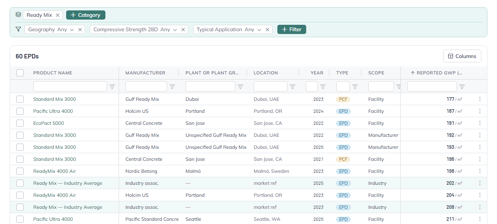
Task: Toggle Reported GWP sort order
Action: pyautogui.click(x=436, y=73)
